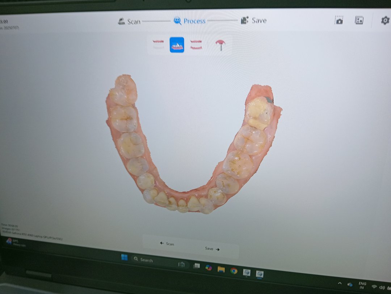The height and width of the screenshot is (294, 391).
Task: Go to the Scan workflow step
Action: click(x=129, y=21)
